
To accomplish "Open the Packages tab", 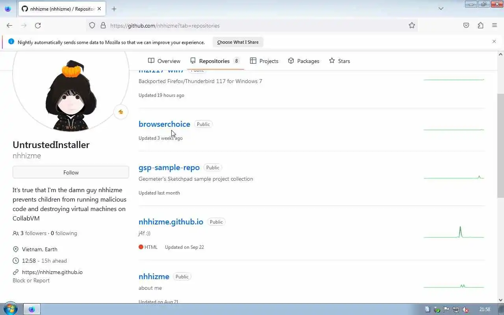I will point(304,61).
